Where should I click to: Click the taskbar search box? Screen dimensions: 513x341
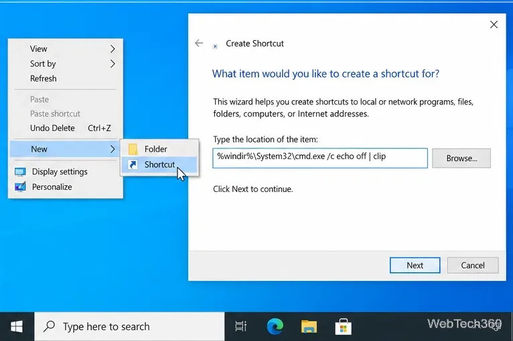click(129, 326)
